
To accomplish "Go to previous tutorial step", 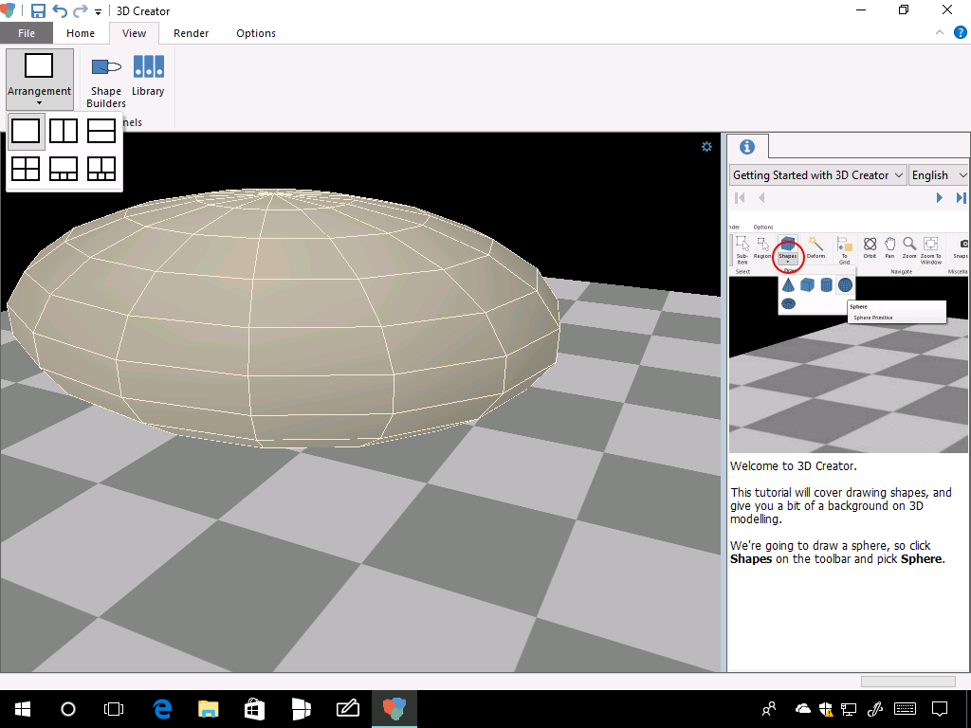I will 761,198.
